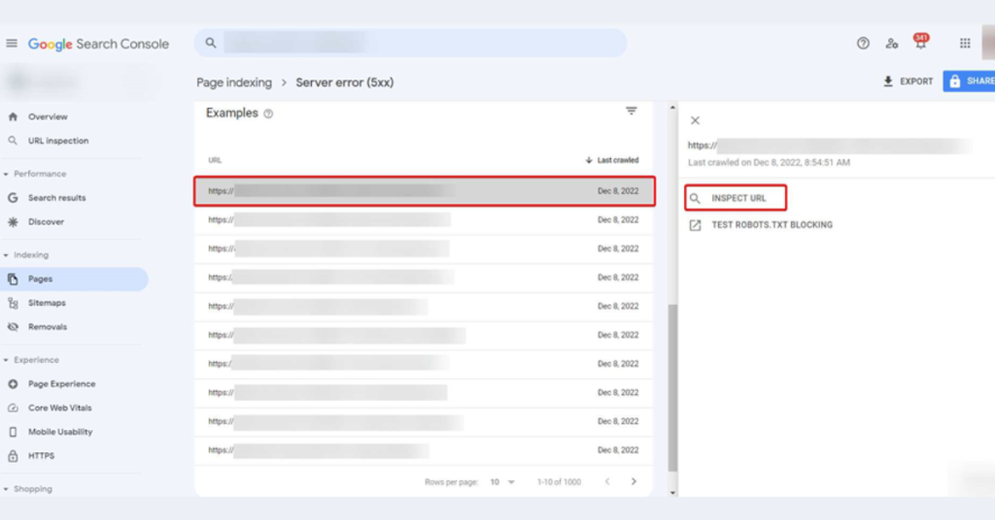Click the HTTPS lock icon
Screen dimensions: 995x520
coord(13,456)
